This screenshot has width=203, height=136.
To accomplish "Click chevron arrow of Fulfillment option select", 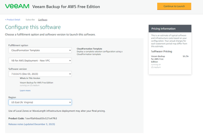I will point(70,50).
